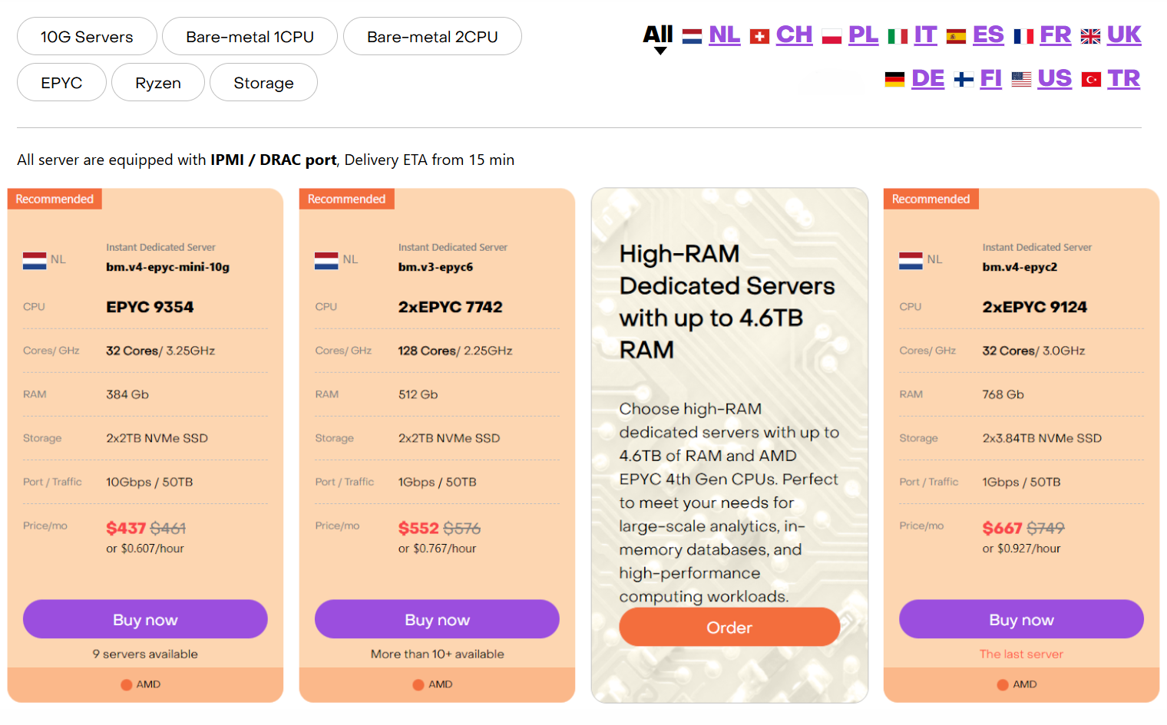This screenshot has height=725, width=1167.
Task: Click the Netherlands flag icon in country filter
Action: 692,36
